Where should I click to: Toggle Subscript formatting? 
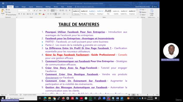pos(30,14)
